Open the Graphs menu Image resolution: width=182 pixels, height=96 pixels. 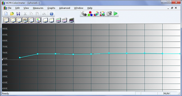tap(51, 8)
